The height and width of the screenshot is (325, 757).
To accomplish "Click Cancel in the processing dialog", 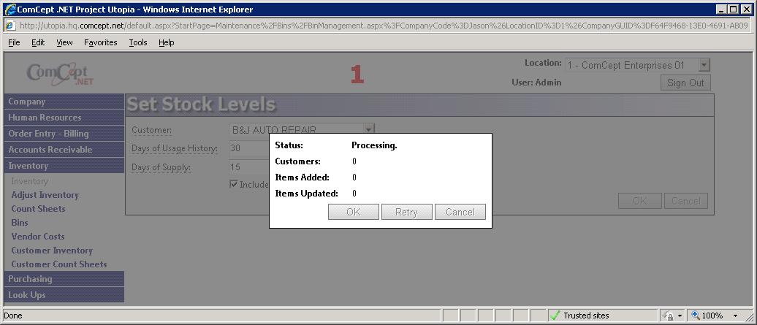I will [x=460, y=212].
